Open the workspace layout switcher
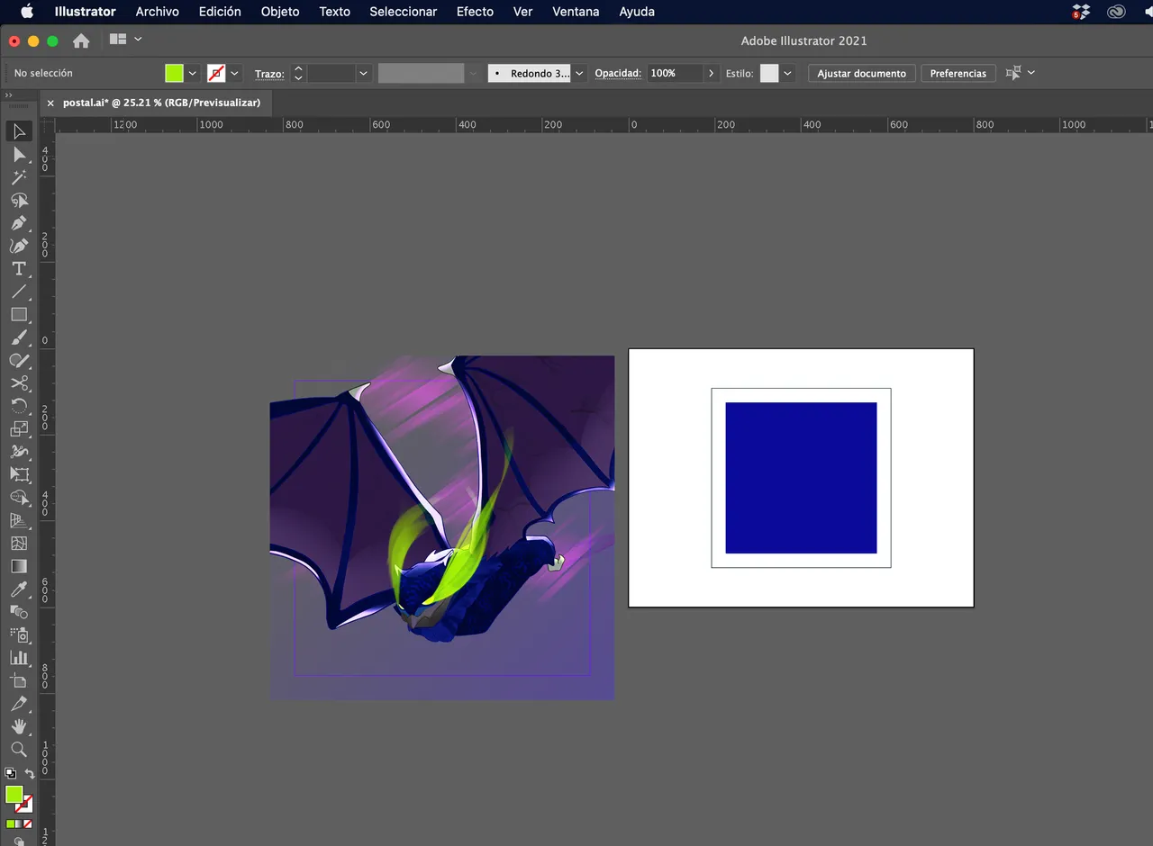 [x=125, y=40]
